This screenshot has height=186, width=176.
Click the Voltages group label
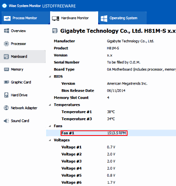62,140
